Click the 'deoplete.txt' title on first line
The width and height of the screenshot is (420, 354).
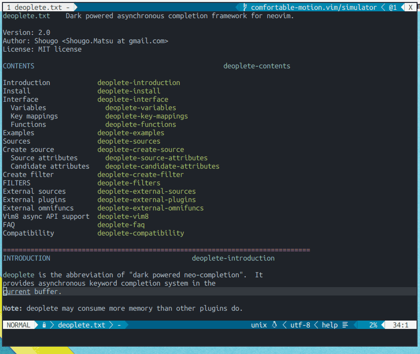(x=27, y=16)
